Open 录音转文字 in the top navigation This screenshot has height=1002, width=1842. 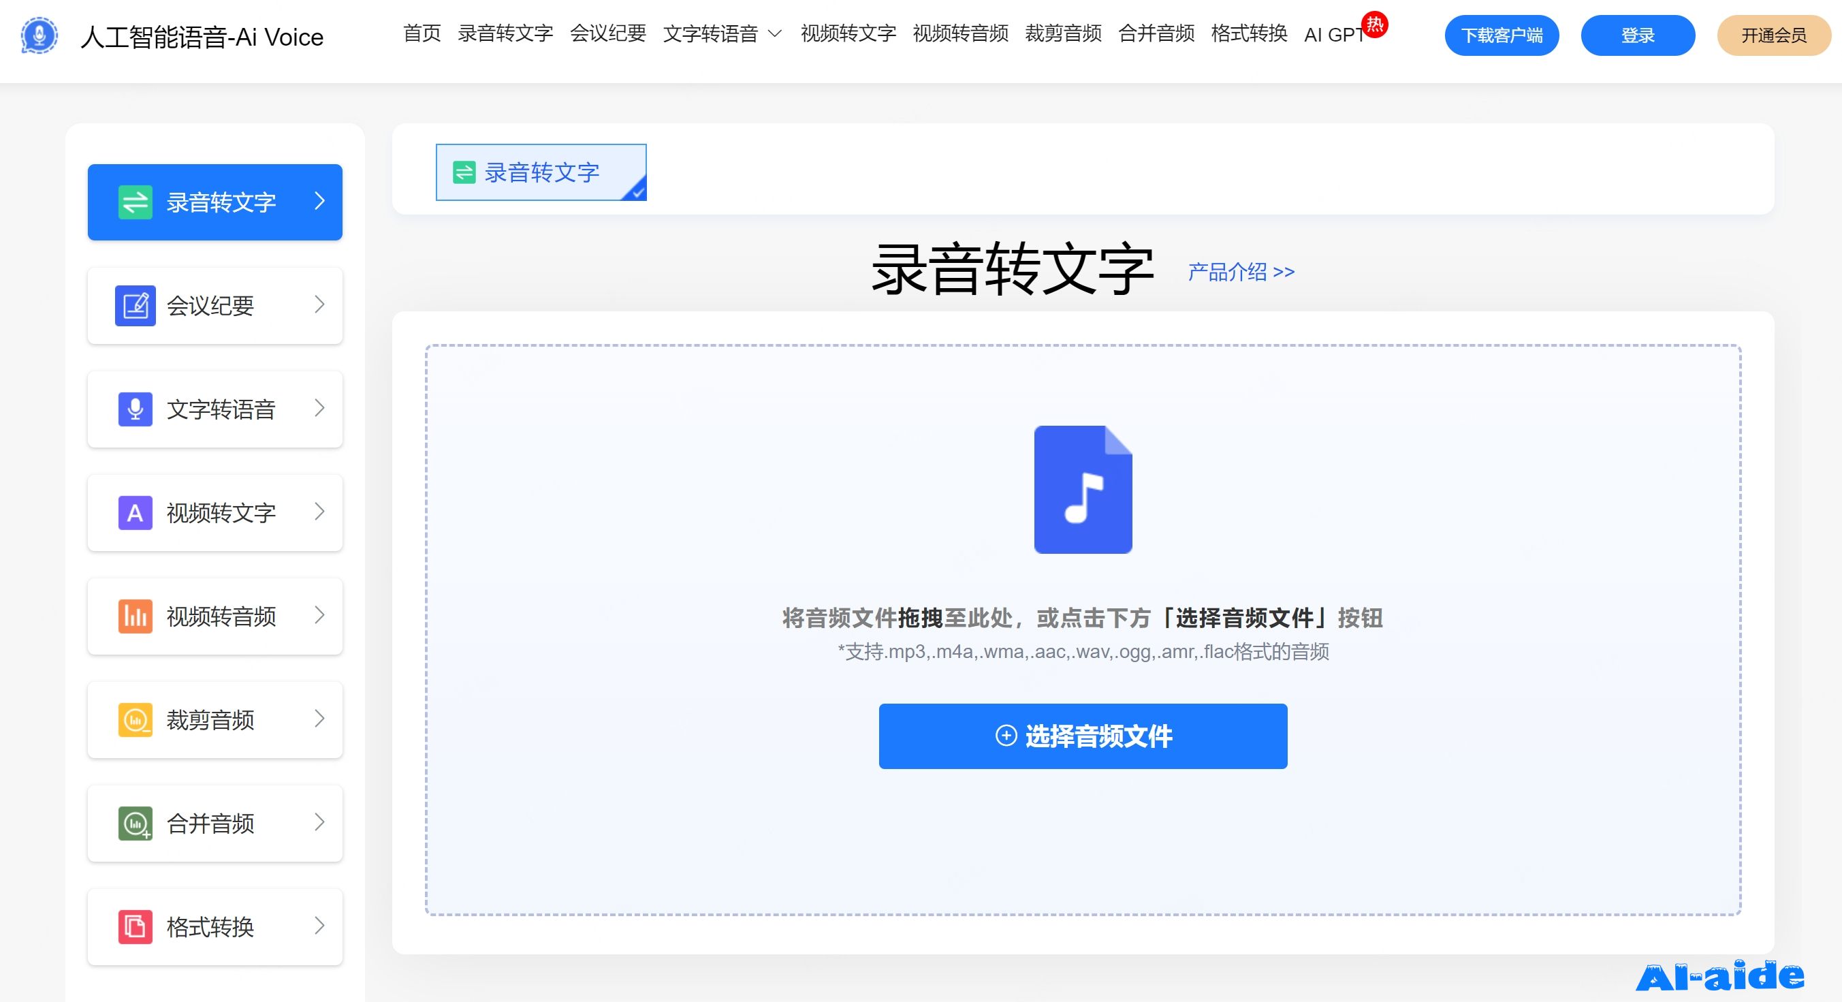coord(505,33)
